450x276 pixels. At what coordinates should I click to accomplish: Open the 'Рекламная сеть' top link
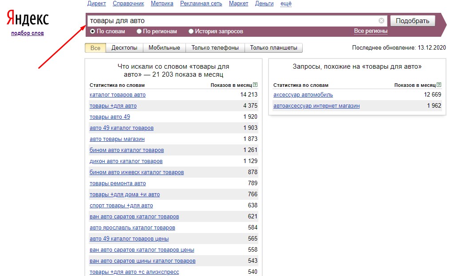(x=201, y=4)
